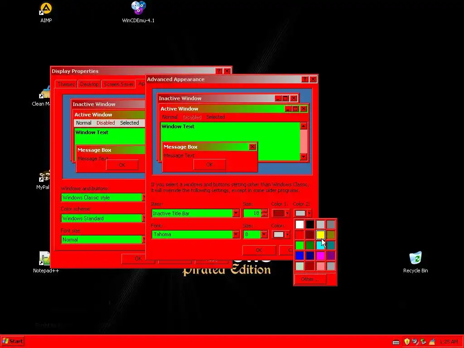The width and height of the screenshot is (464, 348).
Task: Click the Safely Remove Hardware tray icon
Action: pos(423,342)
